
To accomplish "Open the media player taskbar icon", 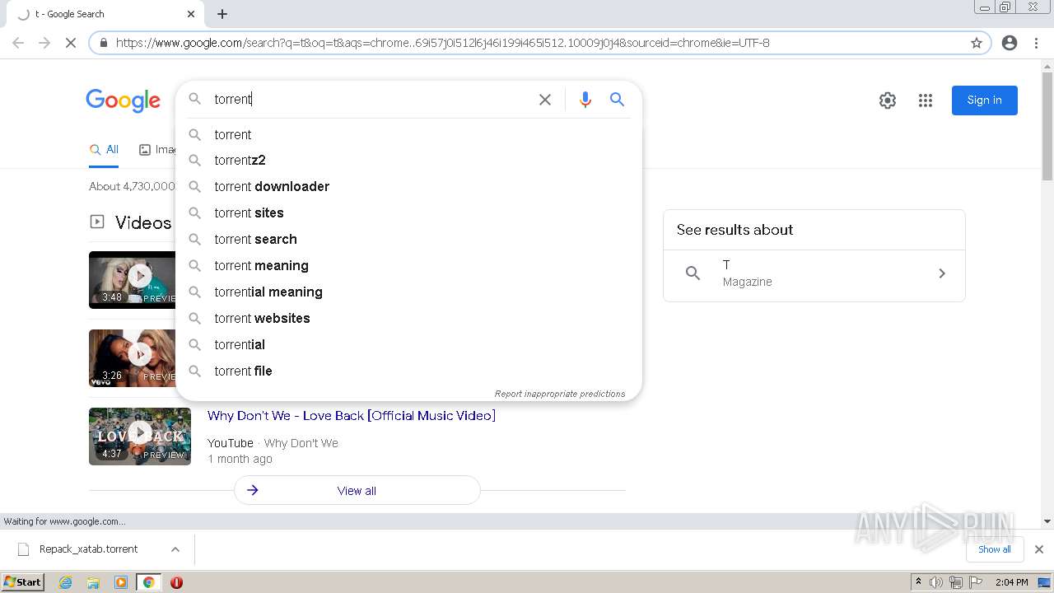I will (x=121, y=582).
